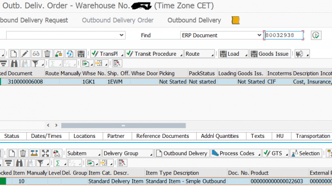Viewport: 332px width, 186px height.
Task: Click the pencil Change icon
Action: [x=25, y=54]
